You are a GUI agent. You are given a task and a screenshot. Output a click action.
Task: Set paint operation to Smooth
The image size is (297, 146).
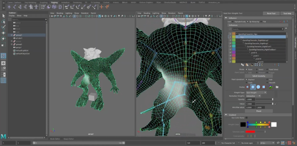pyautogui.click(x=267, y=83)
